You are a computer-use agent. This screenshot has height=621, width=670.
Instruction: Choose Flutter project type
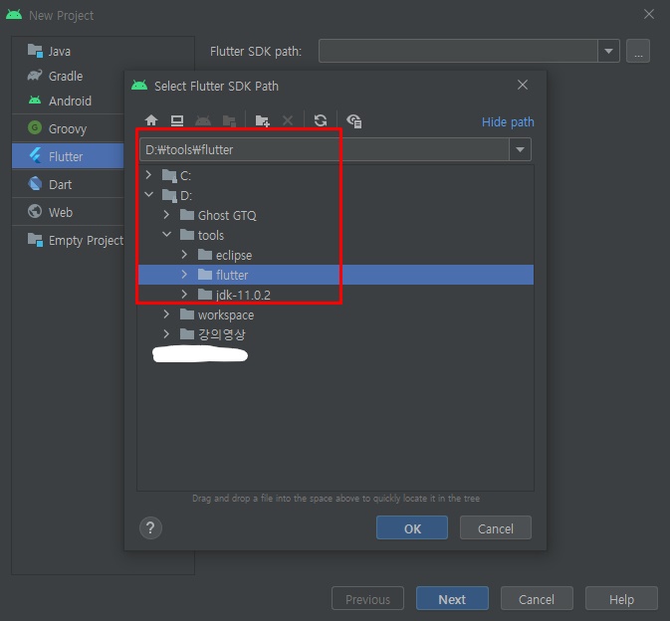click(69, 156)
